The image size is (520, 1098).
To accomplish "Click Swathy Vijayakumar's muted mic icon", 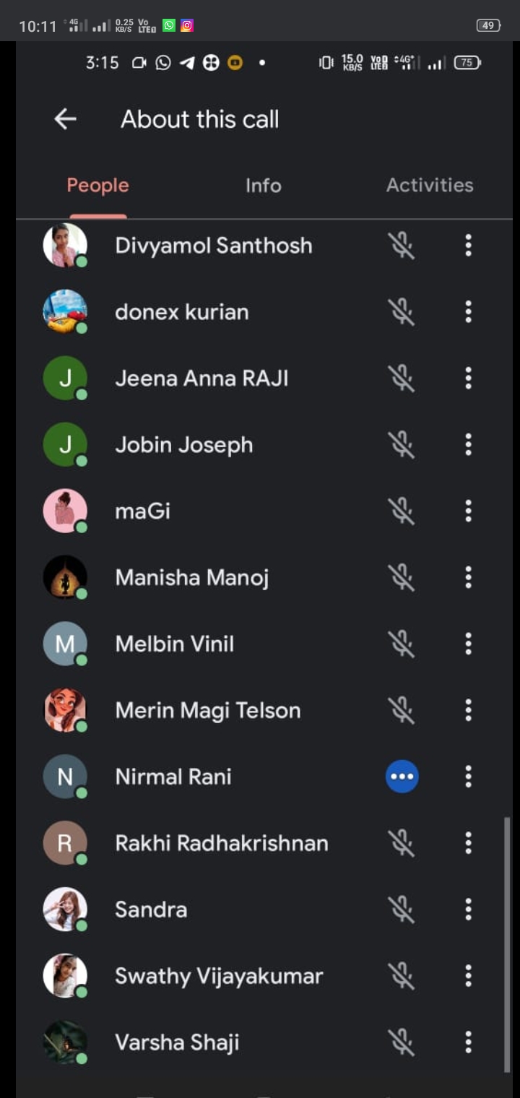I will click(402, 976).
